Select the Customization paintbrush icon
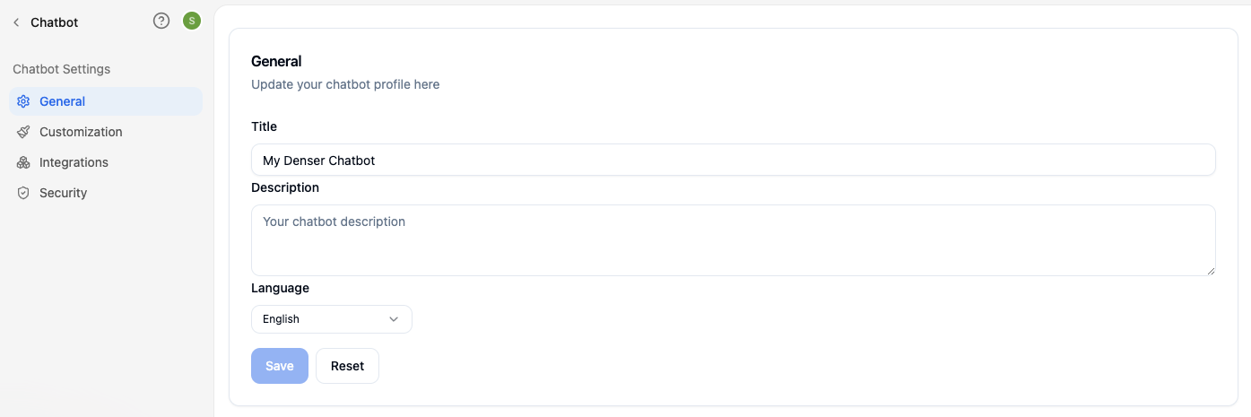The image size is (1251, 417). click(23, 132)
